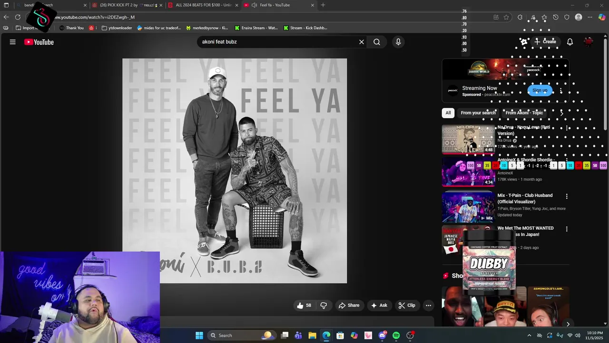
Task: Open Stream - Kick Dashboard bookmark
Action: click(305, 28)
